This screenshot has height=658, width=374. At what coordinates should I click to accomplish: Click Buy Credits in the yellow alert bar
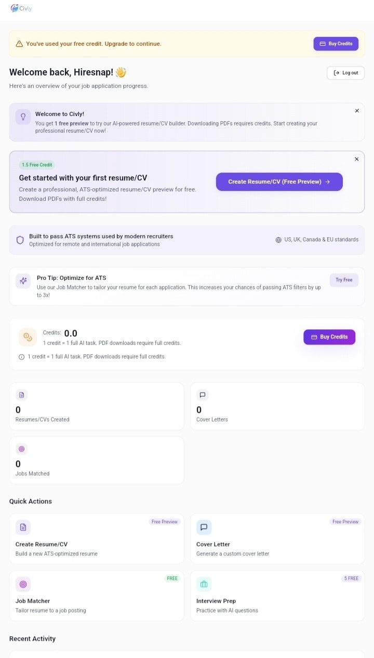[x=336, y=44]
